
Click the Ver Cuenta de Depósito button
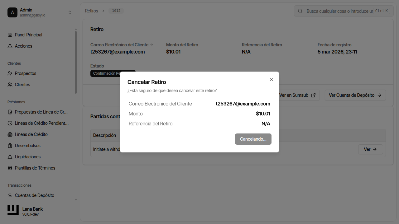pos(355,95)
